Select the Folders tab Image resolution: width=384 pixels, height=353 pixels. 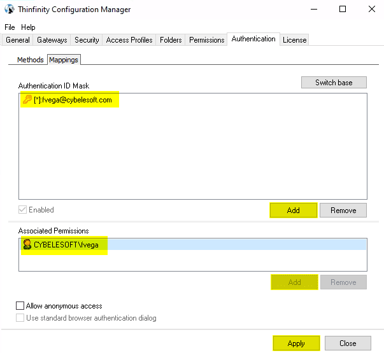click(x=171, y=40)
